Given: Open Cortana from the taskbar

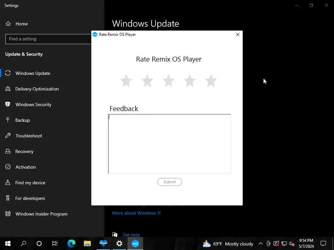Looking at the screenshot, I should (x=39, y=243).
